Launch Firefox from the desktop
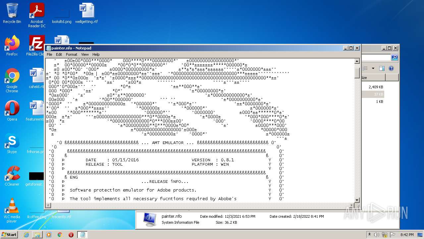The height and width of the screenshot is (239, 424). point(12,46)
